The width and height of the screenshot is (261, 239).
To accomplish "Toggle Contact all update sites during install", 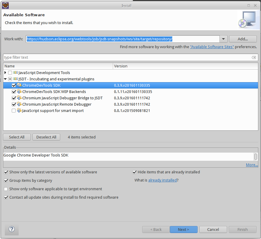I will point(6,197).
